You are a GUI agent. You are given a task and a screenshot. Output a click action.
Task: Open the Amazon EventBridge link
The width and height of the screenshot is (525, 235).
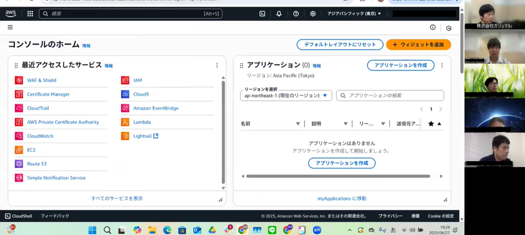(156, 108)
